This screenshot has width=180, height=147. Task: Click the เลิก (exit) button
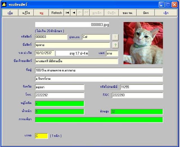(166, 13)
